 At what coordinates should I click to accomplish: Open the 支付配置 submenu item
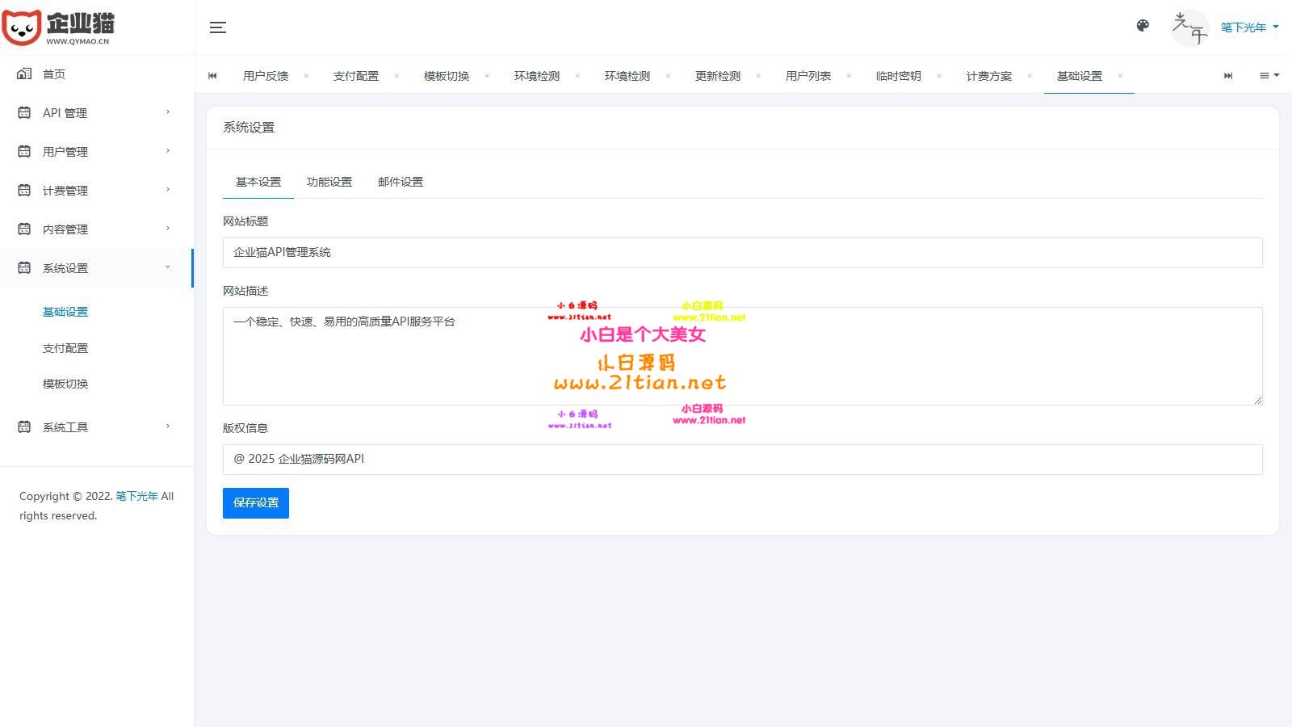click(x=65, y=348)
